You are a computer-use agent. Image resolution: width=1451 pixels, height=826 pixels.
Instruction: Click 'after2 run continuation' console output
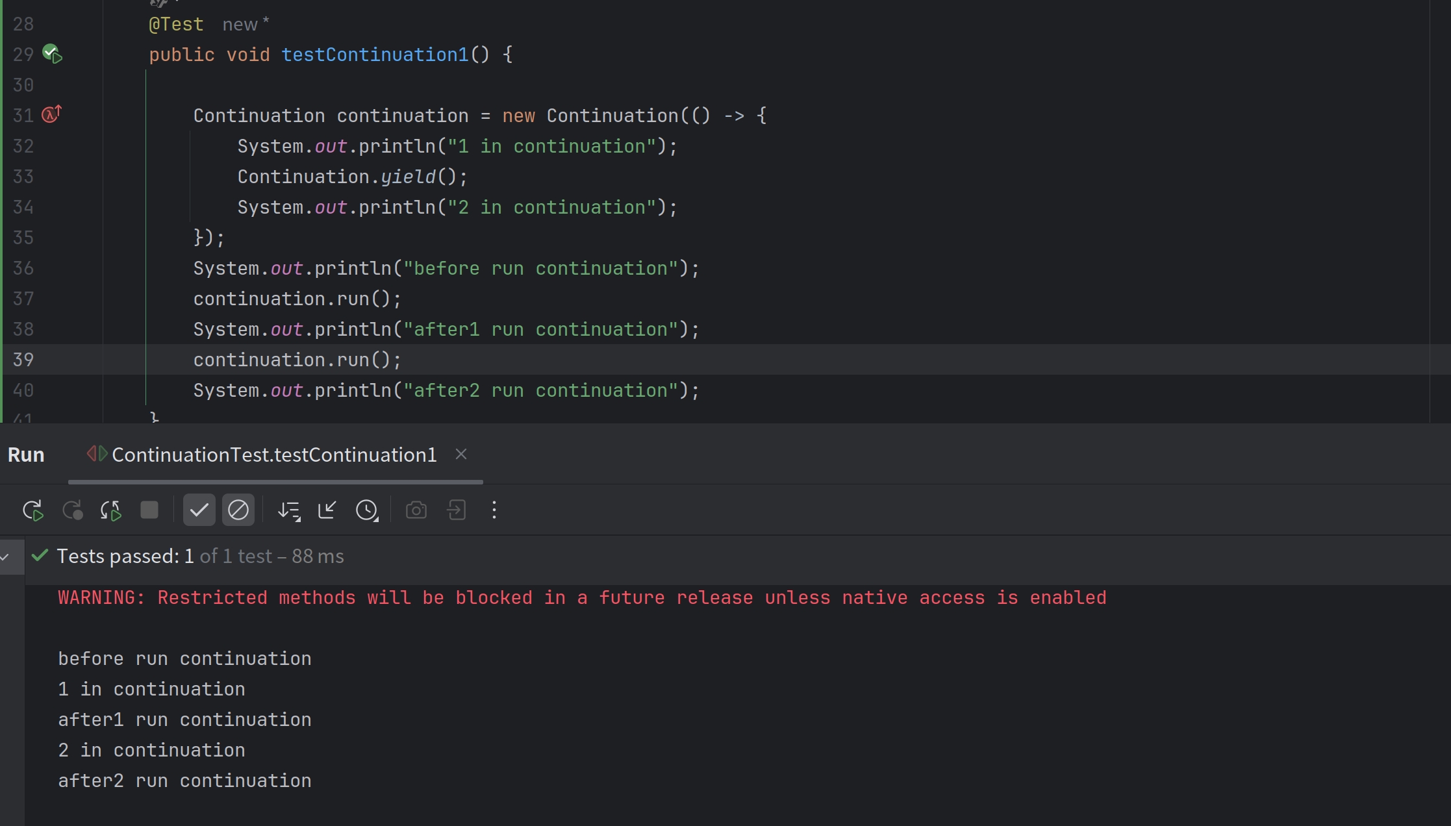184,781
